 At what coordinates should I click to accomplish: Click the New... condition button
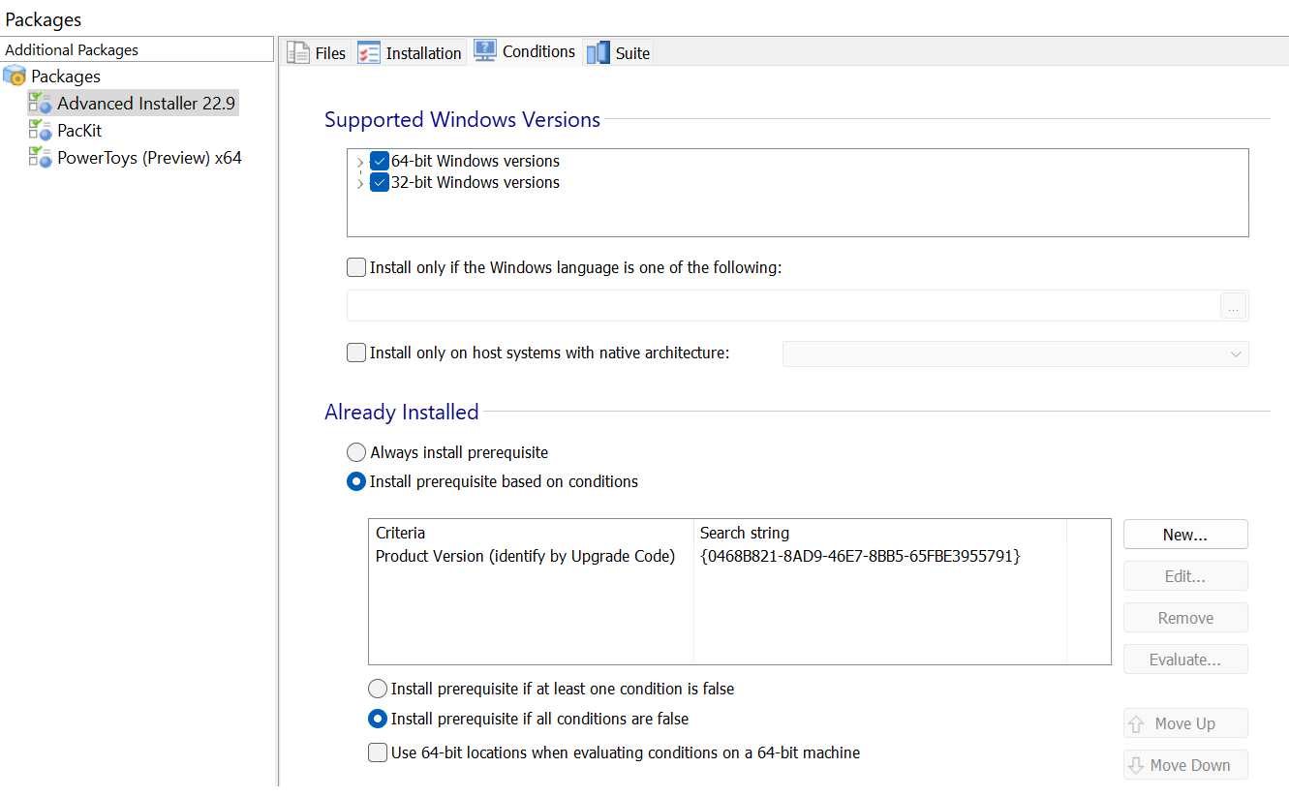1185,535
